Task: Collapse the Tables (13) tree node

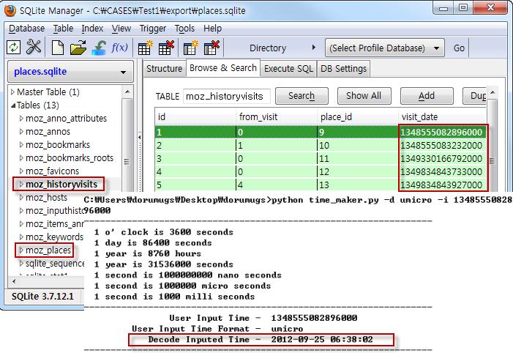Action: pyautogui.click(x=13, y=105)
